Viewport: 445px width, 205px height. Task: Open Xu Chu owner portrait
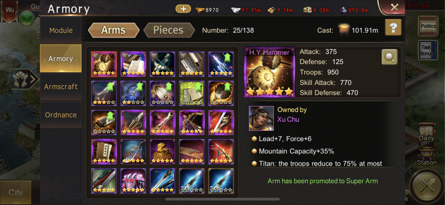pos(261,118)
